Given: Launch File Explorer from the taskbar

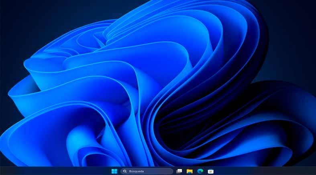Looking at the screenshot, I should (x=190, y=171).
